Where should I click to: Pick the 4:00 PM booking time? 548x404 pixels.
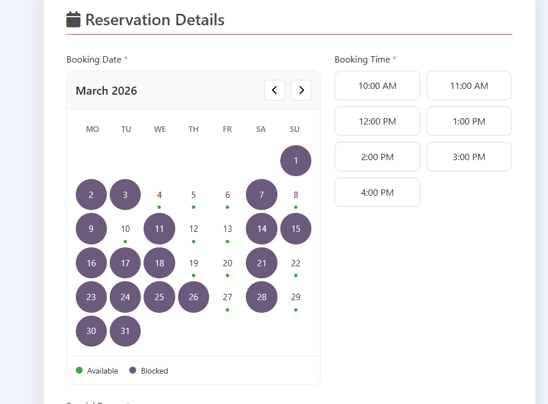click(x=377, y=192)
